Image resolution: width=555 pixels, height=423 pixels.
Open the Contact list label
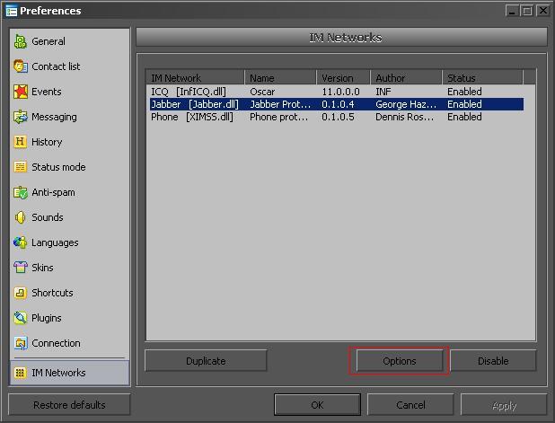56,66
